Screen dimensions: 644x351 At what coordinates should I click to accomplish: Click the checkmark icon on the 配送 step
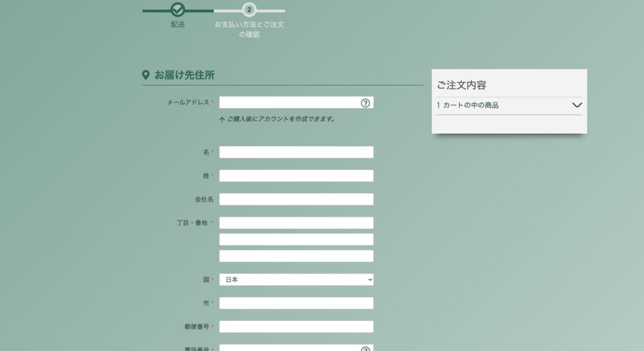coord(178,9)
